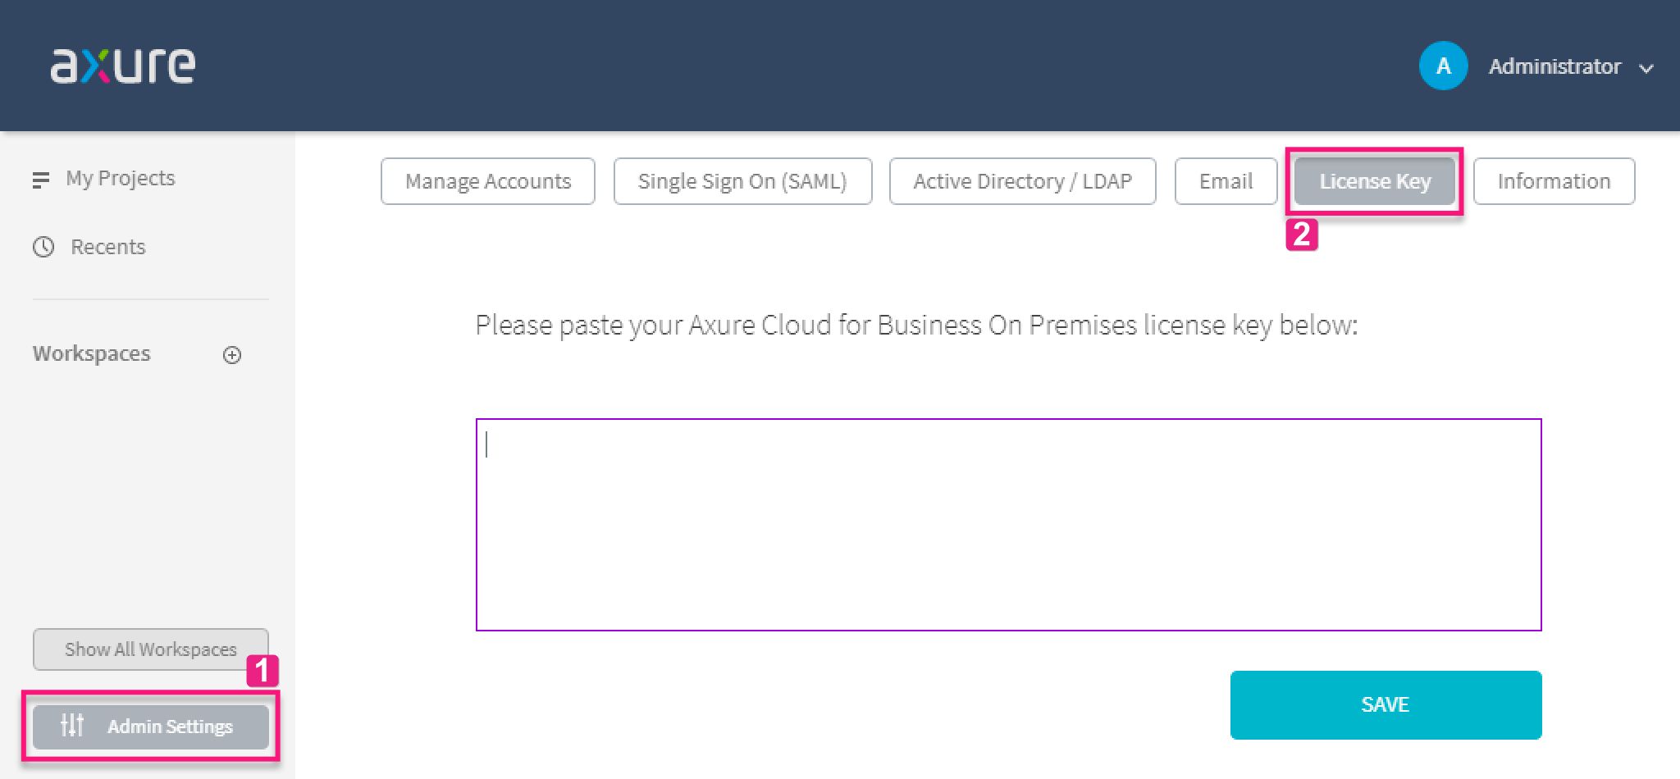Select the License Key tab
Screen dimensions: 1680x779
(1375, 181)
